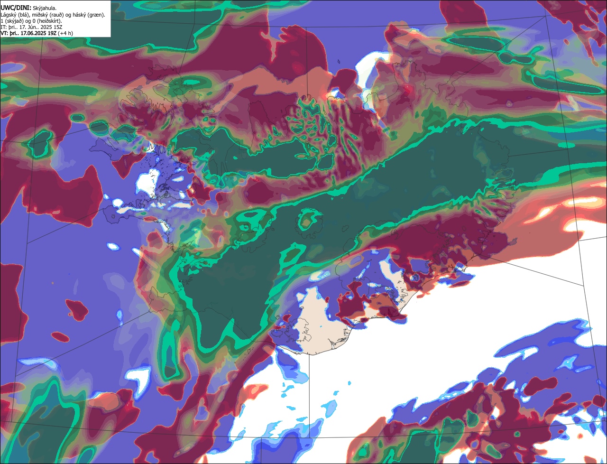Click the 'VT: þri.. 17.06.2025 19Z (+4 h)' line
Image resolution: width=607 pixels, height=464 pixels.
[37, 33]
